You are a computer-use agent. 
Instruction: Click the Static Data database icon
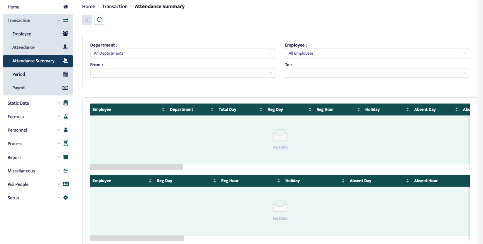coord(66,103)
